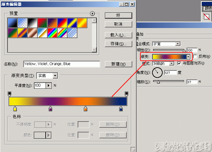Click the gradient preview in layer style dialog
This screenshot has height=152, width=212.
pyautogui.click(x=169, y=57)
